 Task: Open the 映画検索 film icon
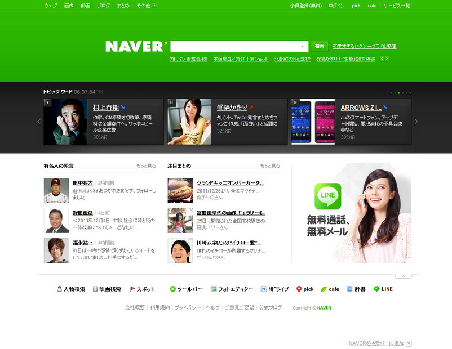tap(95, 289)
